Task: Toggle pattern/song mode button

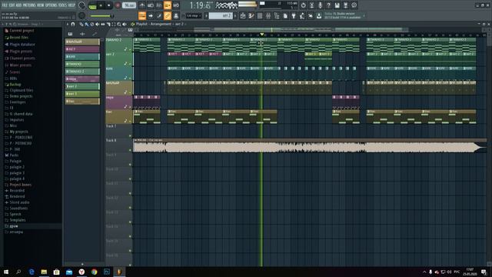Action: tap(92, 5)
